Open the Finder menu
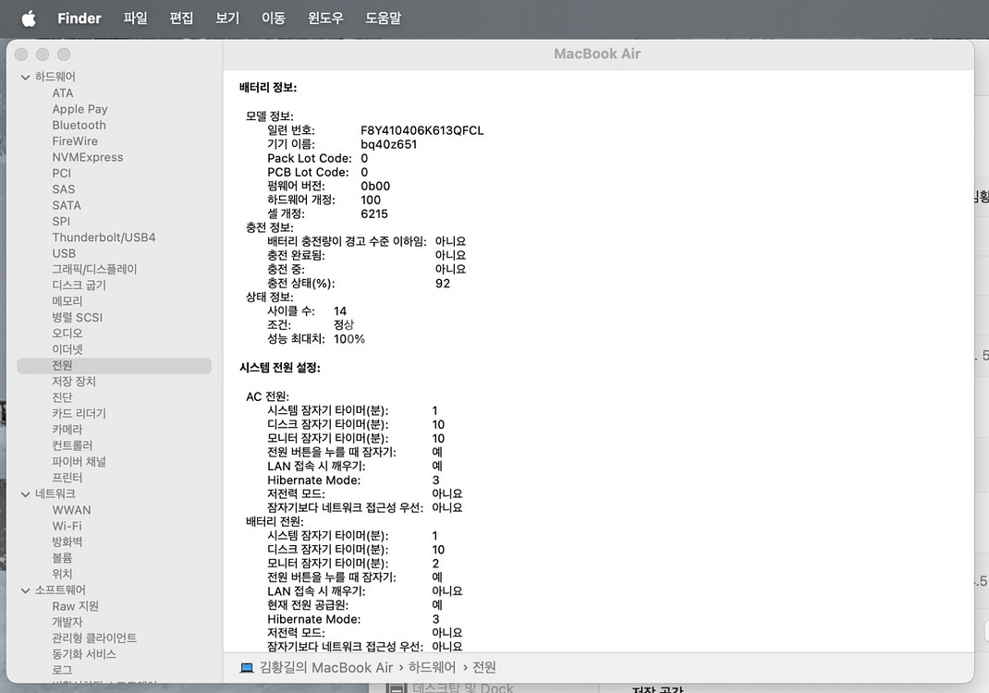This screenshot has height=693, width=989. coord(79,18)
